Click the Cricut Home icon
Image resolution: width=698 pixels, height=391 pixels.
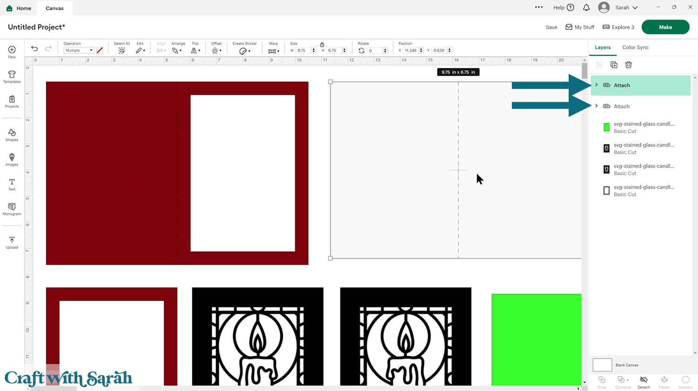click(x=9, y=8)
